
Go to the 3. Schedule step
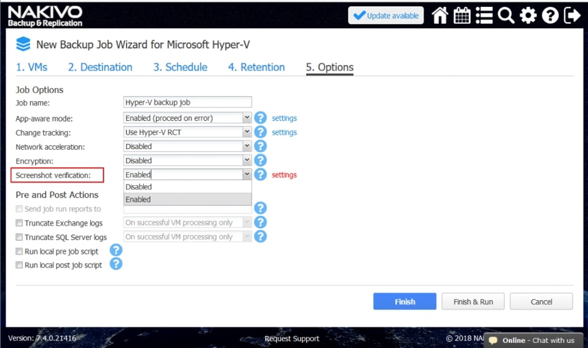pos(180,67)
